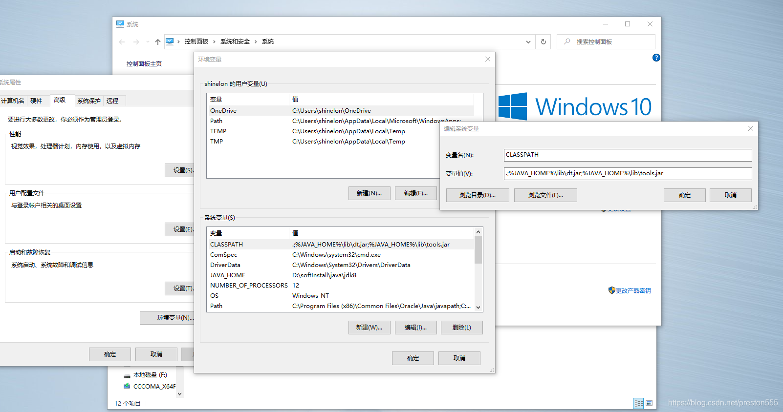
Task: Click 浏览文件(F) button
Action: [545, 195]
